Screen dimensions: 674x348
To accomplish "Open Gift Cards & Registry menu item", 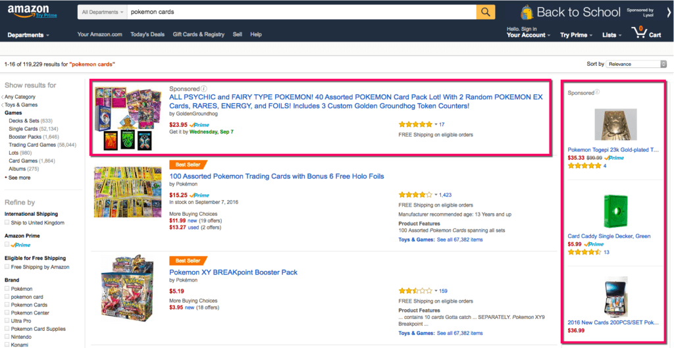I will pyautogui.click(x=198, y=34).
